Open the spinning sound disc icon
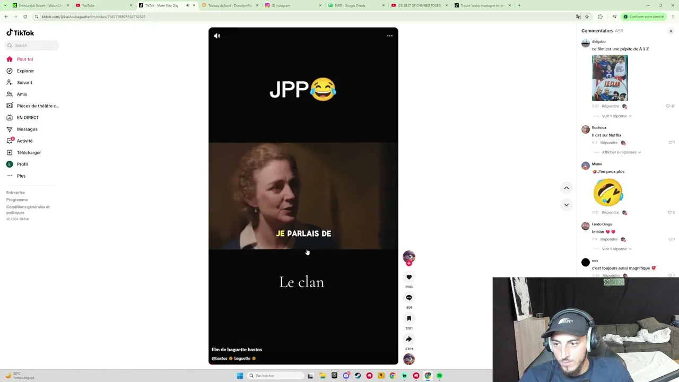Viewport: 679px width, 382px height. (x=409, y=359)
